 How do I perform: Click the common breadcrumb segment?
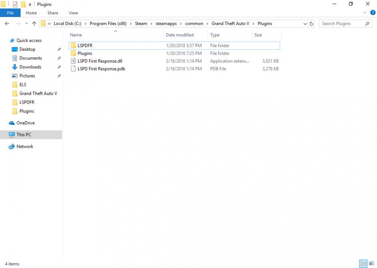pos(194,23)
